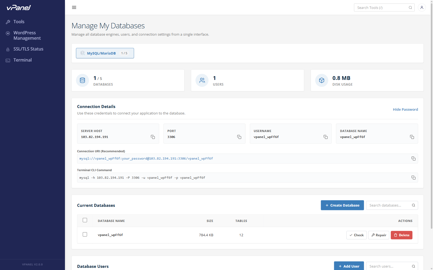The image size is (433, 270).
Task: Open the user account icon
Action: pyautogui.click(x=422, y=8)
